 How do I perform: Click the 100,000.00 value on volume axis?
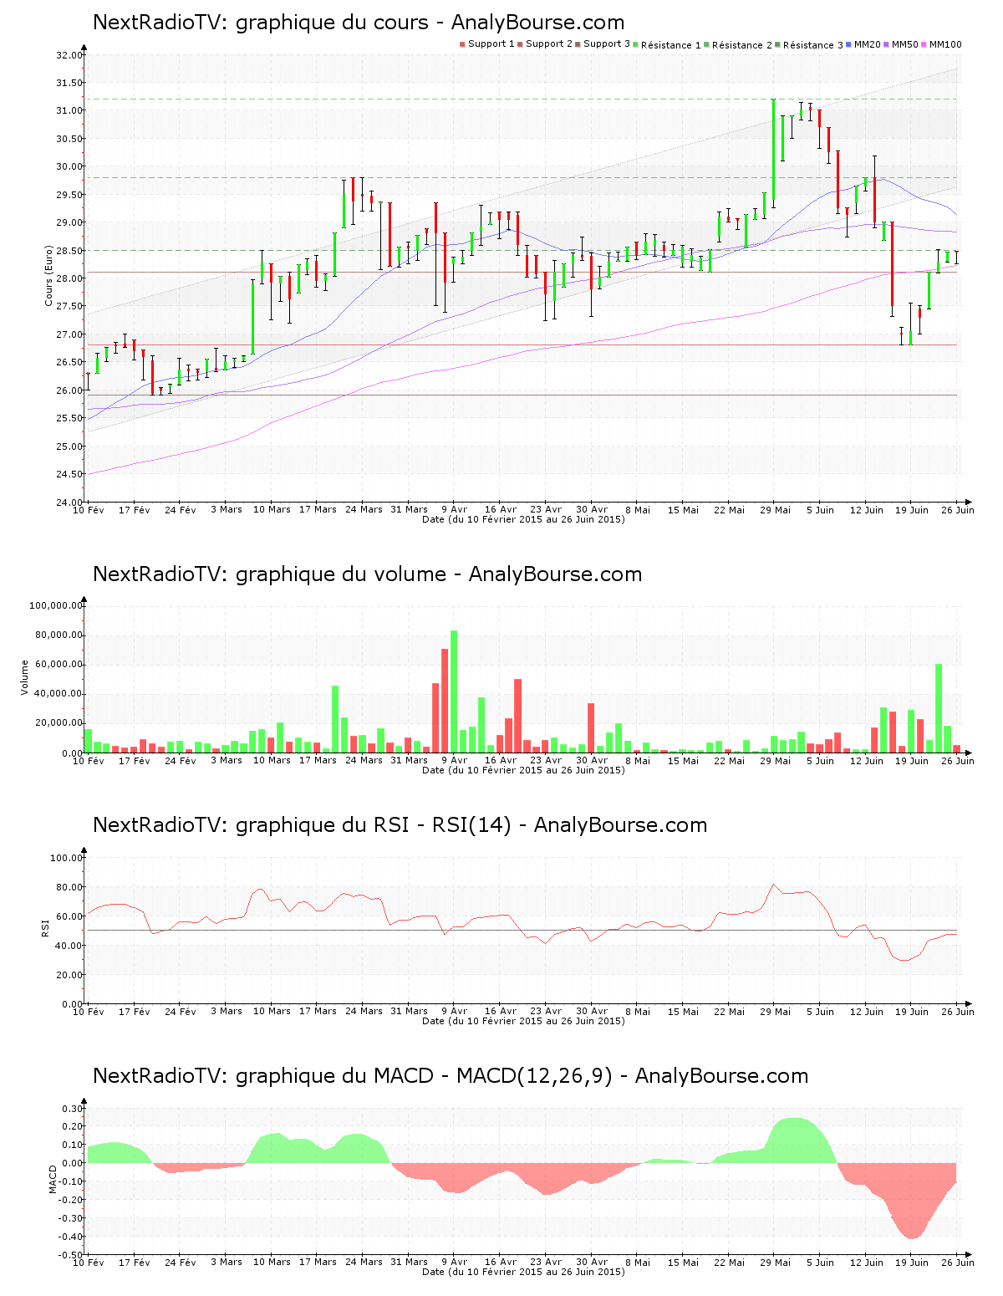pos(55,605)
